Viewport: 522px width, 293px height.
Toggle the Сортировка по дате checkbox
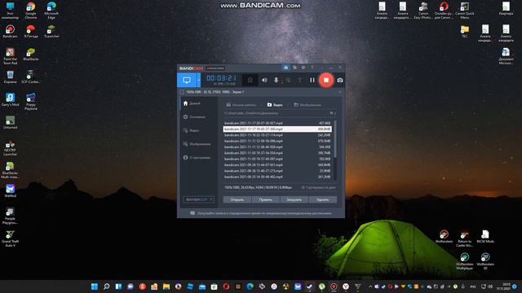(x=319, y=188)
